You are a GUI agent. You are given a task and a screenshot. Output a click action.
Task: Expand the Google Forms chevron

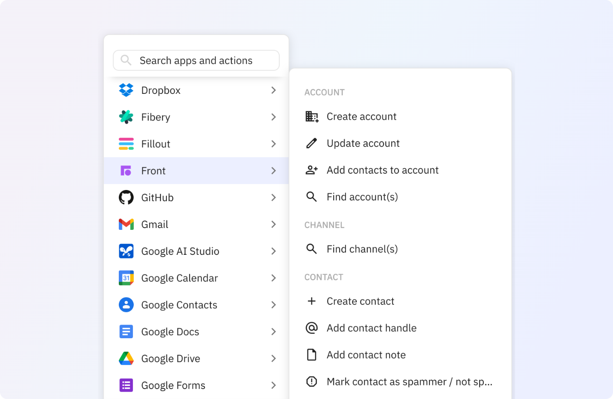273,385
